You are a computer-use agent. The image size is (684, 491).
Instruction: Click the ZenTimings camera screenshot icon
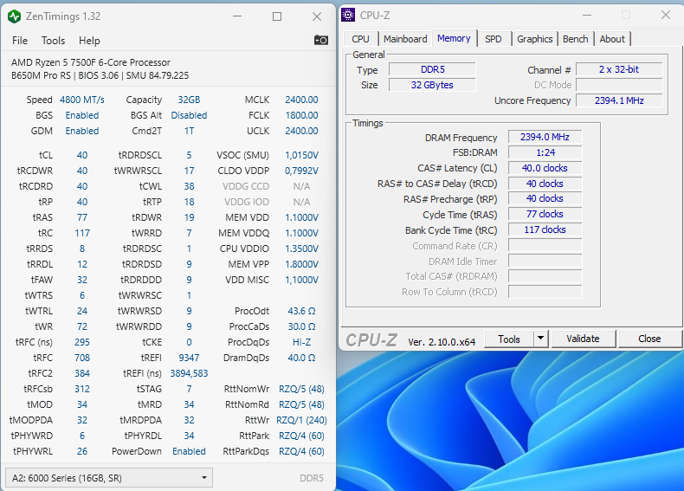tap(321, 40)
